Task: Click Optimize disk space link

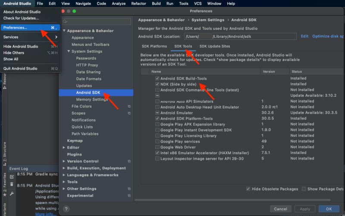Action: pyautogui.click(x=328, y=36)
